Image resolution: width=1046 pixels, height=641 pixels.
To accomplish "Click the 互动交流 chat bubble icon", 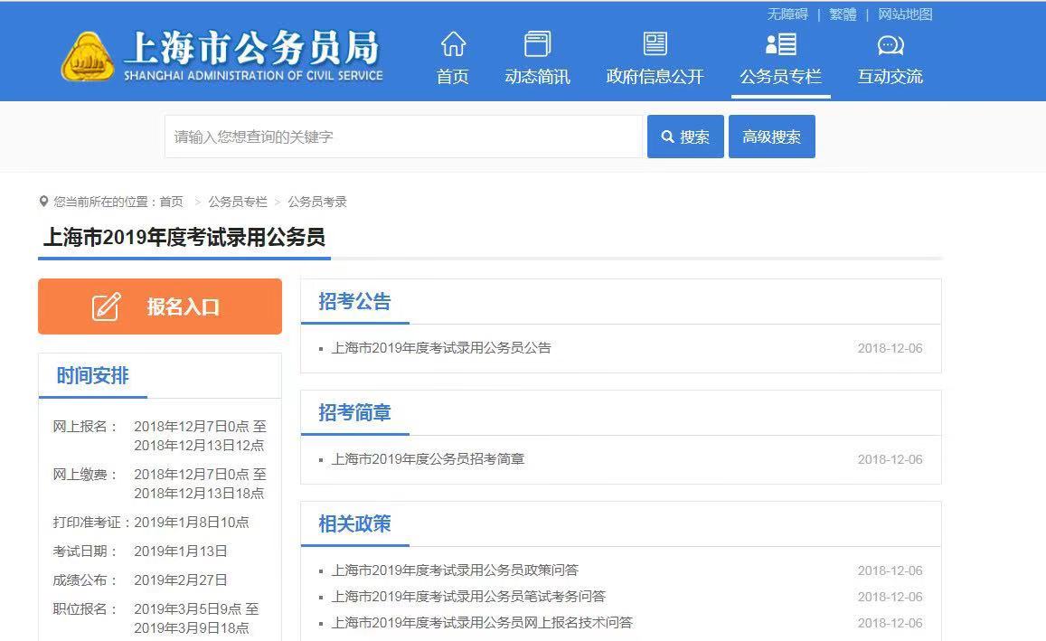I will (890, 45).
